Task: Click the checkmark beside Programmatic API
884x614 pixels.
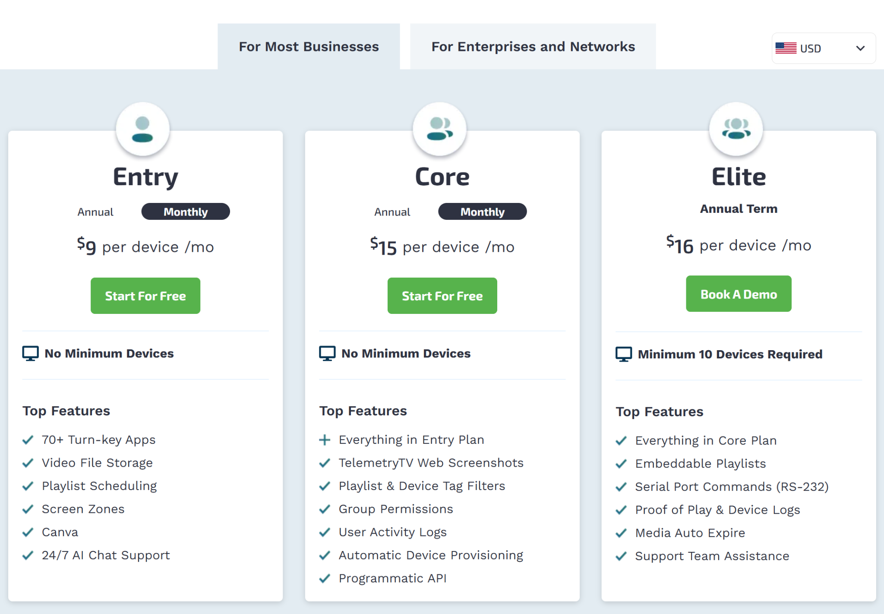Action: pos(325,579)
